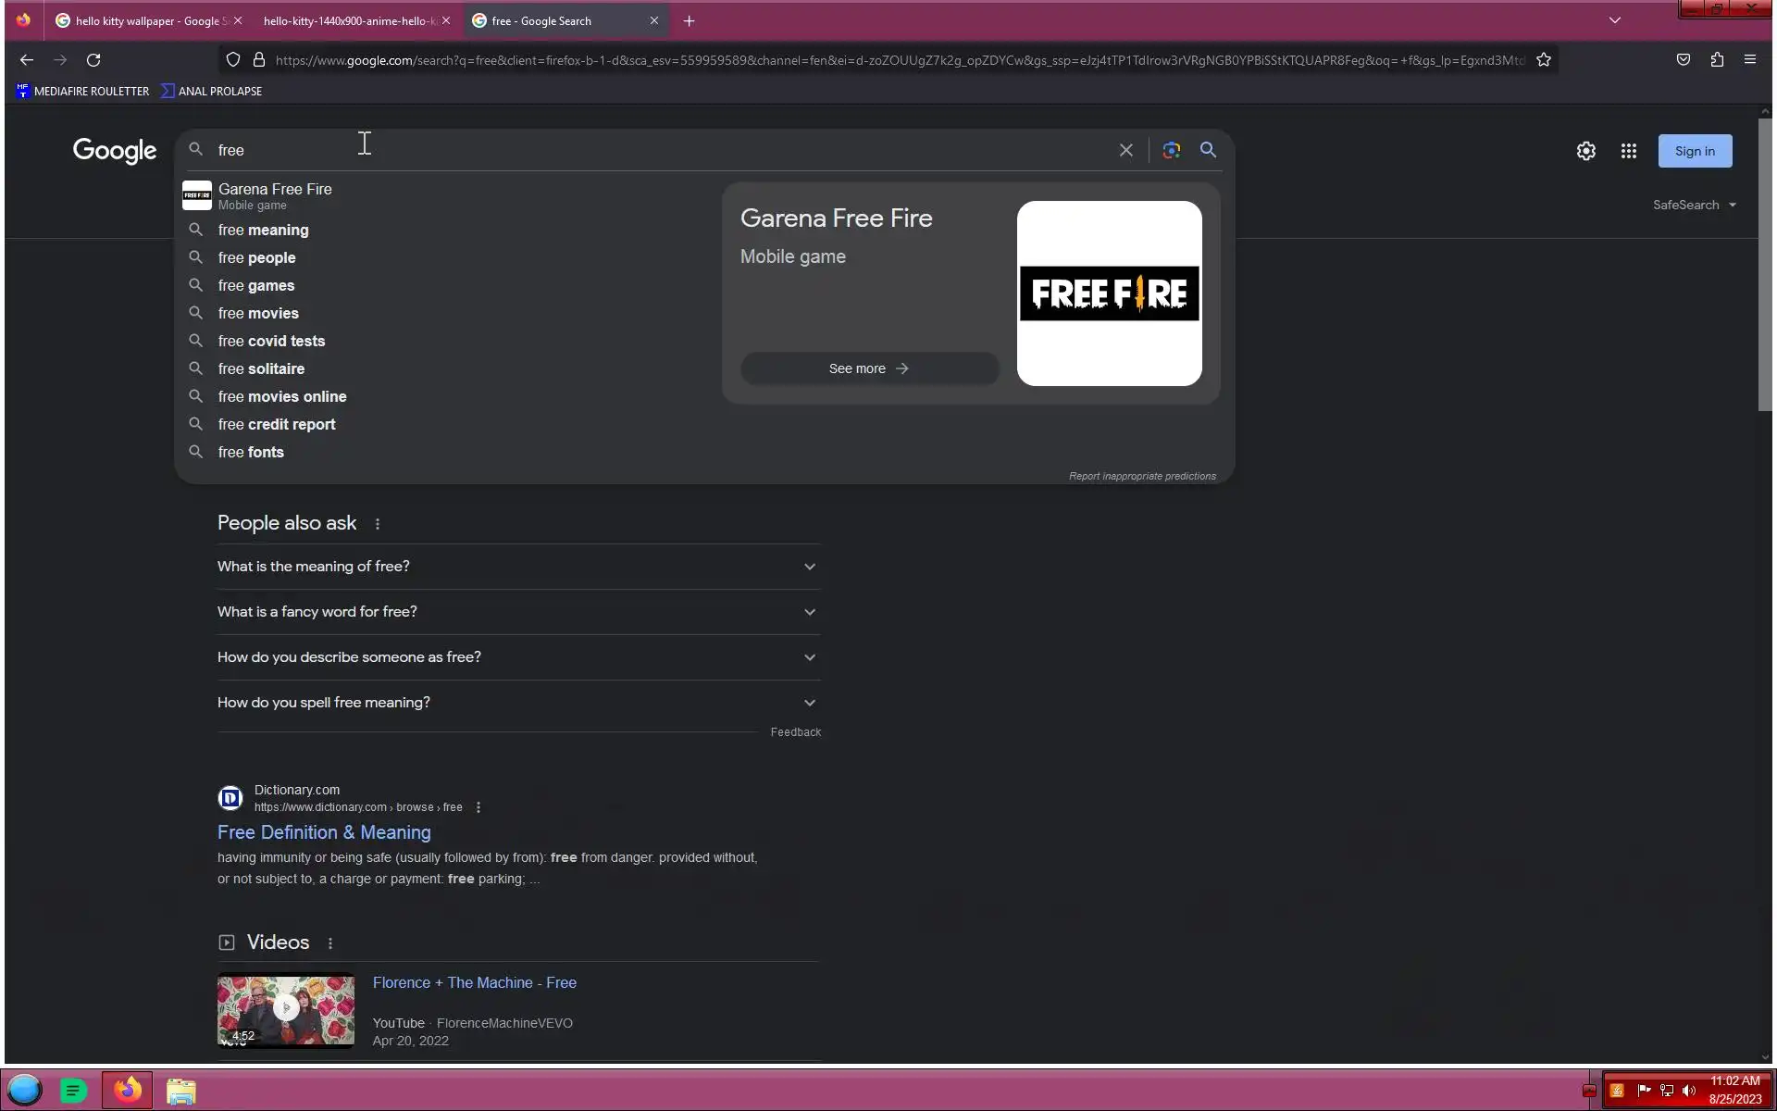Click the page's vertical scrollbar thumb
Screen dimensions: 1777x1111
pos(1765,264)
